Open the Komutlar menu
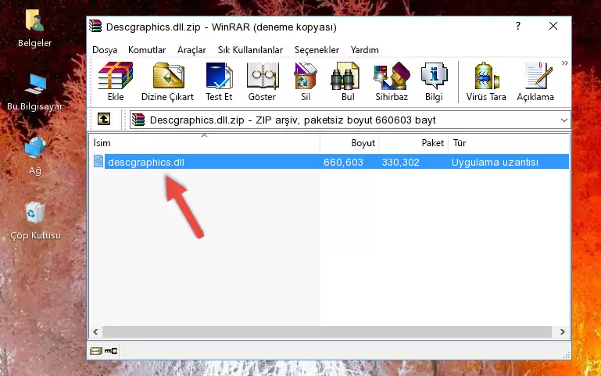Image resolution: width=601 pixels, height=376 pixels. pos(147,50)
